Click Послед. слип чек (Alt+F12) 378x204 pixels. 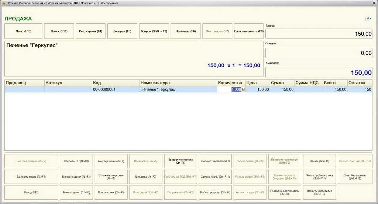tap(355, 161)
